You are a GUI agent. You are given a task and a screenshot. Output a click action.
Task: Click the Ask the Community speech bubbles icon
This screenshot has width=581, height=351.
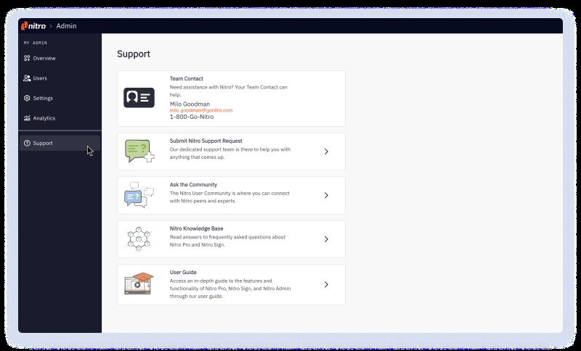pyautogui.click(x=139, y=195)
